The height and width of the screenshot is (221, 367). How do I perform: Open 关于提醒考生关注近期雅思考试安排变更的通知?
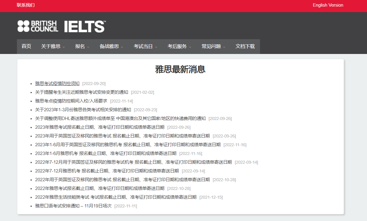[x=82, y=92]
